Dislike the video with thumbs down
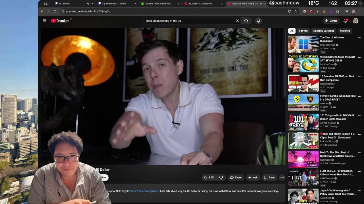 [x=221, y=178]
